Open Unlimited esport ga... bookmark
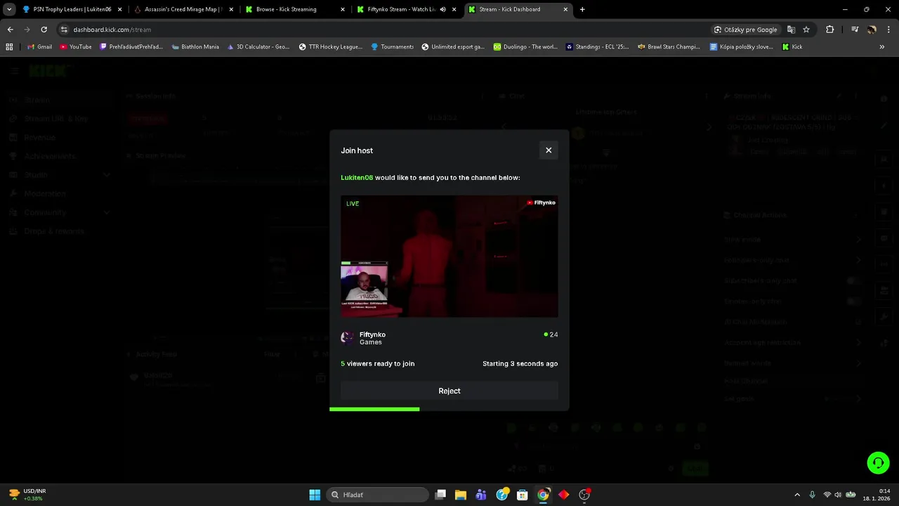Image resolution: width=899 pixels, height=506 pixels. point(453,47)
